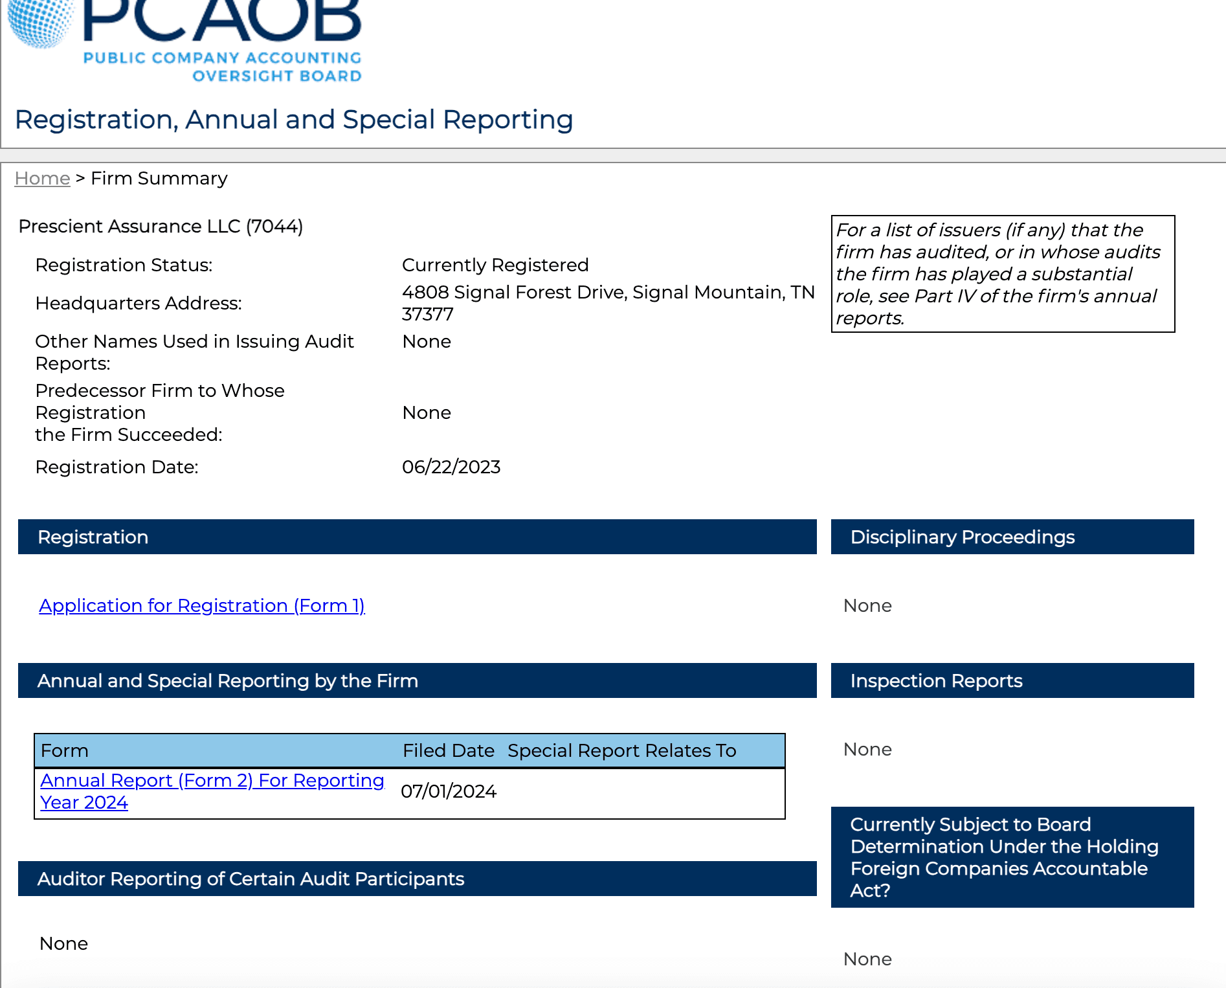Click None under Disciplinary Proceedings
1226x988 pixels.
coord(867,605)
